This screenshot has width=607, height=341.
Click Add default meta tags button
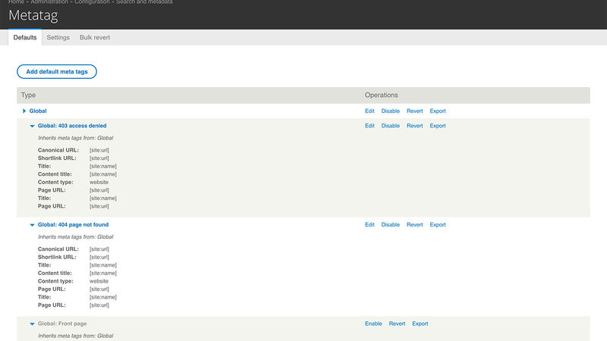click(57, 71)
